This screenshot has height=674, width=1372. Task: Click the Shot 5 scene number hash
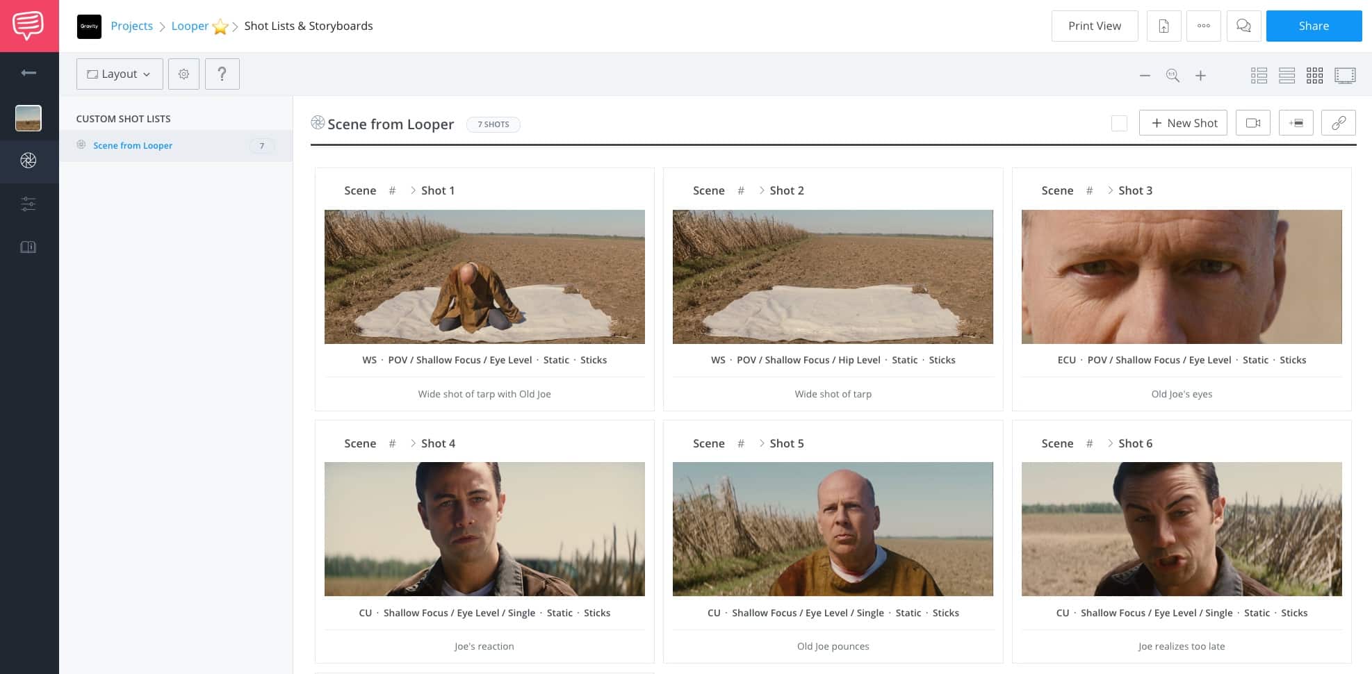point(741,443)
